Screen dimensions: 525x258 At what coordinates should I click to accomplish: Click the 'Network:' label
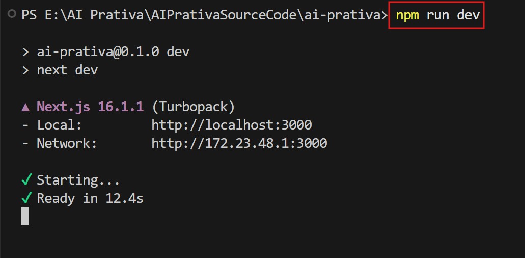click(x=67, y=144)
